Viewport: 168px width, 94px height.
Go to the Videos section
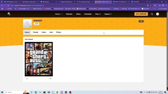coord(78,14)
